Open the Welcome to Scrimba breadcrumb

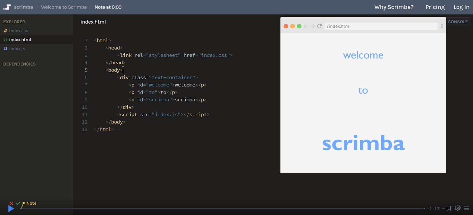coord(64,7)
